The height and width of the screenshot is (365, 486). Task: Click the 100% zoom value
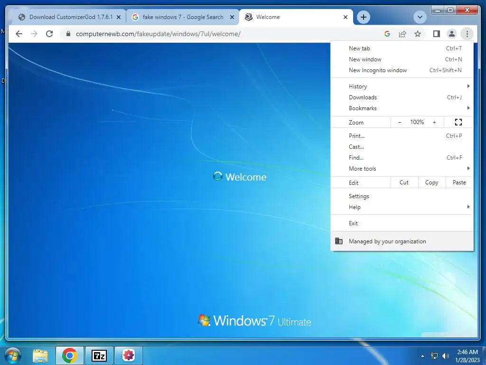tap(417, 122)
